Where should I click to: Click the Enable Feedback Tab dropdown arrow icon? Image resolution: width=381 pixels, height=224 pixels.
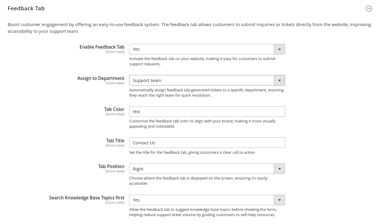pyautogui.click(x=279, y=49)
